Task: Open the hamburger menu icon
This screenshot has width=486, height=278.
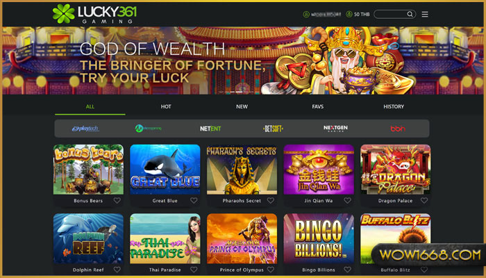Action: point(425,15)
